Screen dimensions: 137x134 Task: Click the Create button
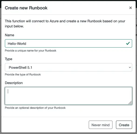tap(124, 125)
